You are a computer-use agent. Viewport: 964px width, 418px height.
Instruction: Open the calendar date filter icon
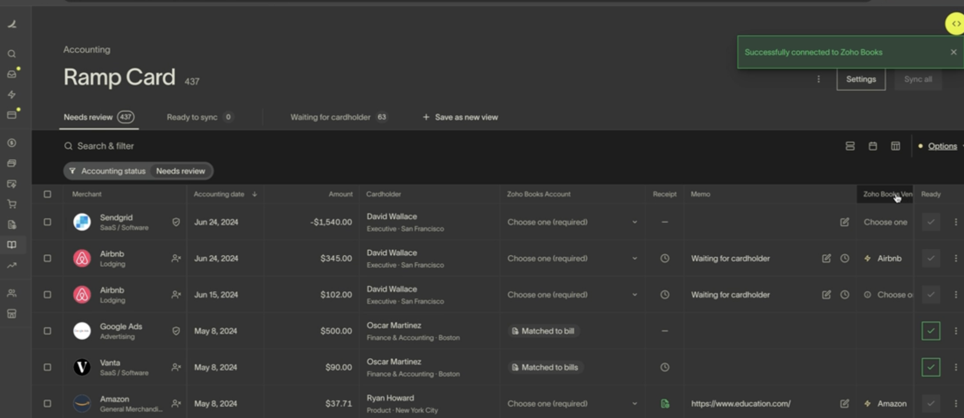873,146
